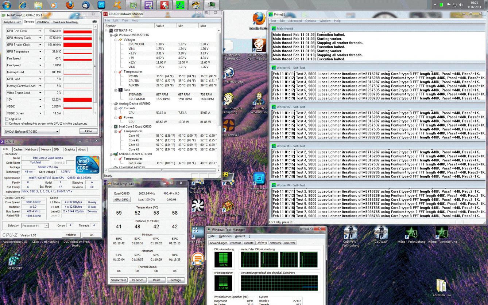Click XS Bench in Real Temp
The height and width of the screenshot is (305, 488).
138,280
